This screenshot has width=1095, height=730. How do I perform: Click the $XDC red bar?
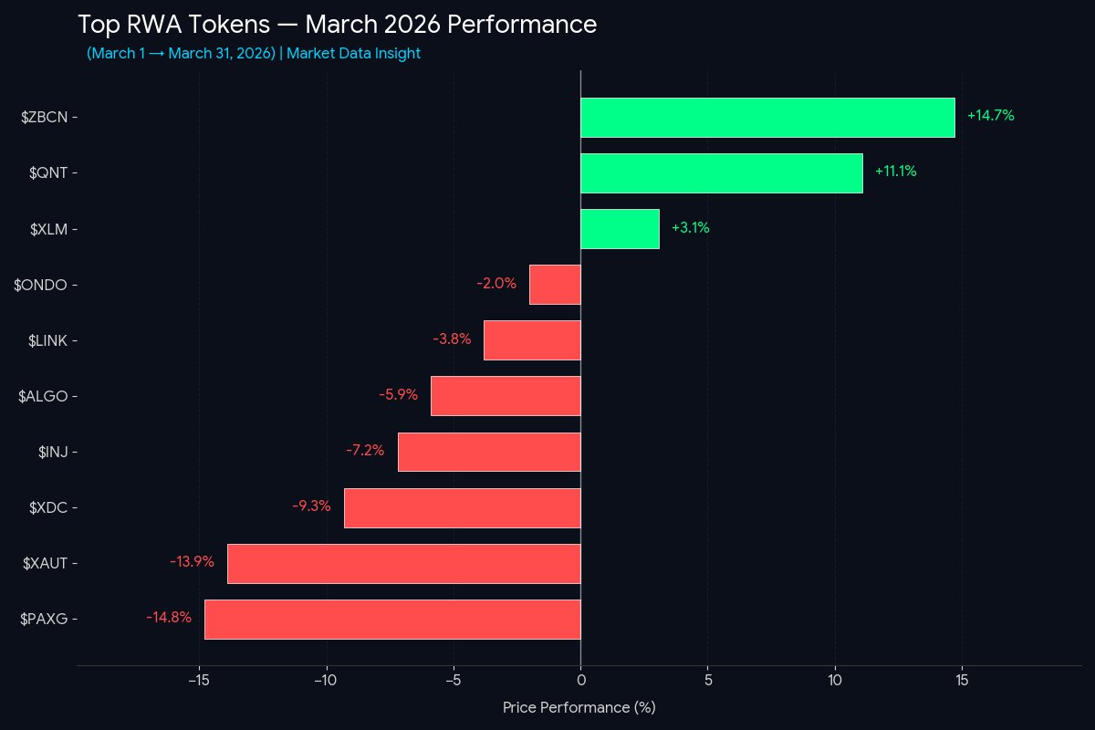(462, 507)
